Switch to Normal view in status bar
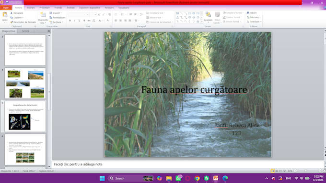This screenshot has width=326, height=183. click(x=273, y=171)
